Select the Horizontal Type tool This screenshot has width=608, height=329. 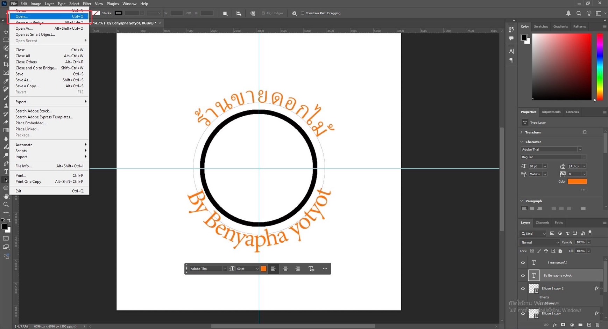[x=6, y=171]
